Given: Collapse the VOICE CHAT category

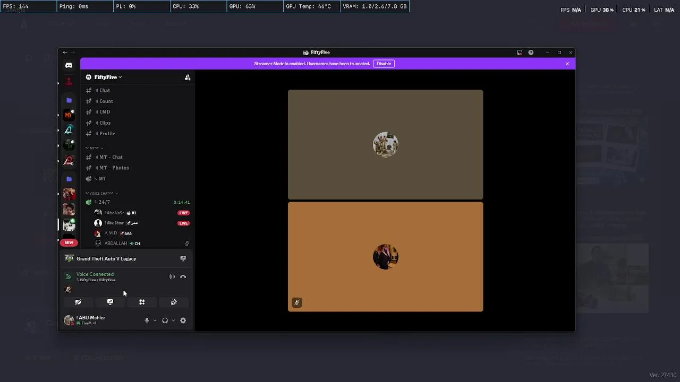Looking at the screenshot, I should pyautogui.click(x=101, y=193).
